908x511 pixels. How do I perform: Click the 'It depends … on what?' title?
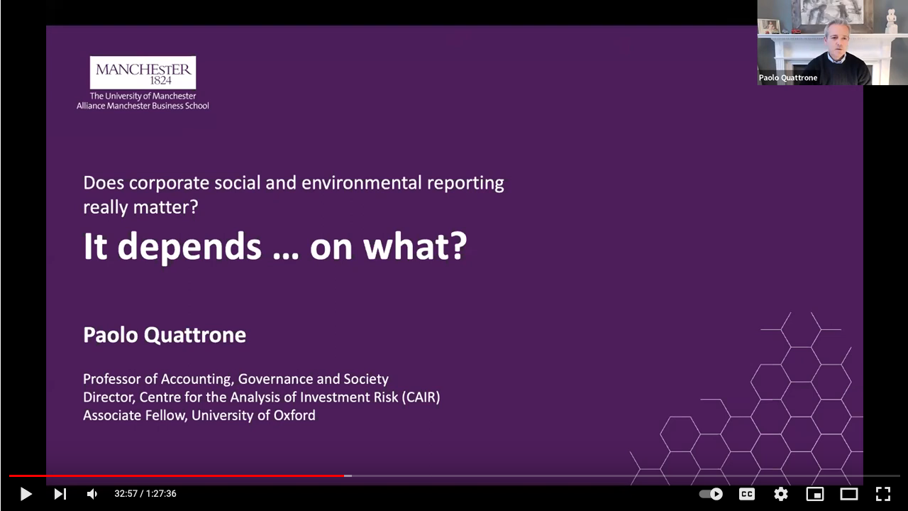[x=275, y=246]
